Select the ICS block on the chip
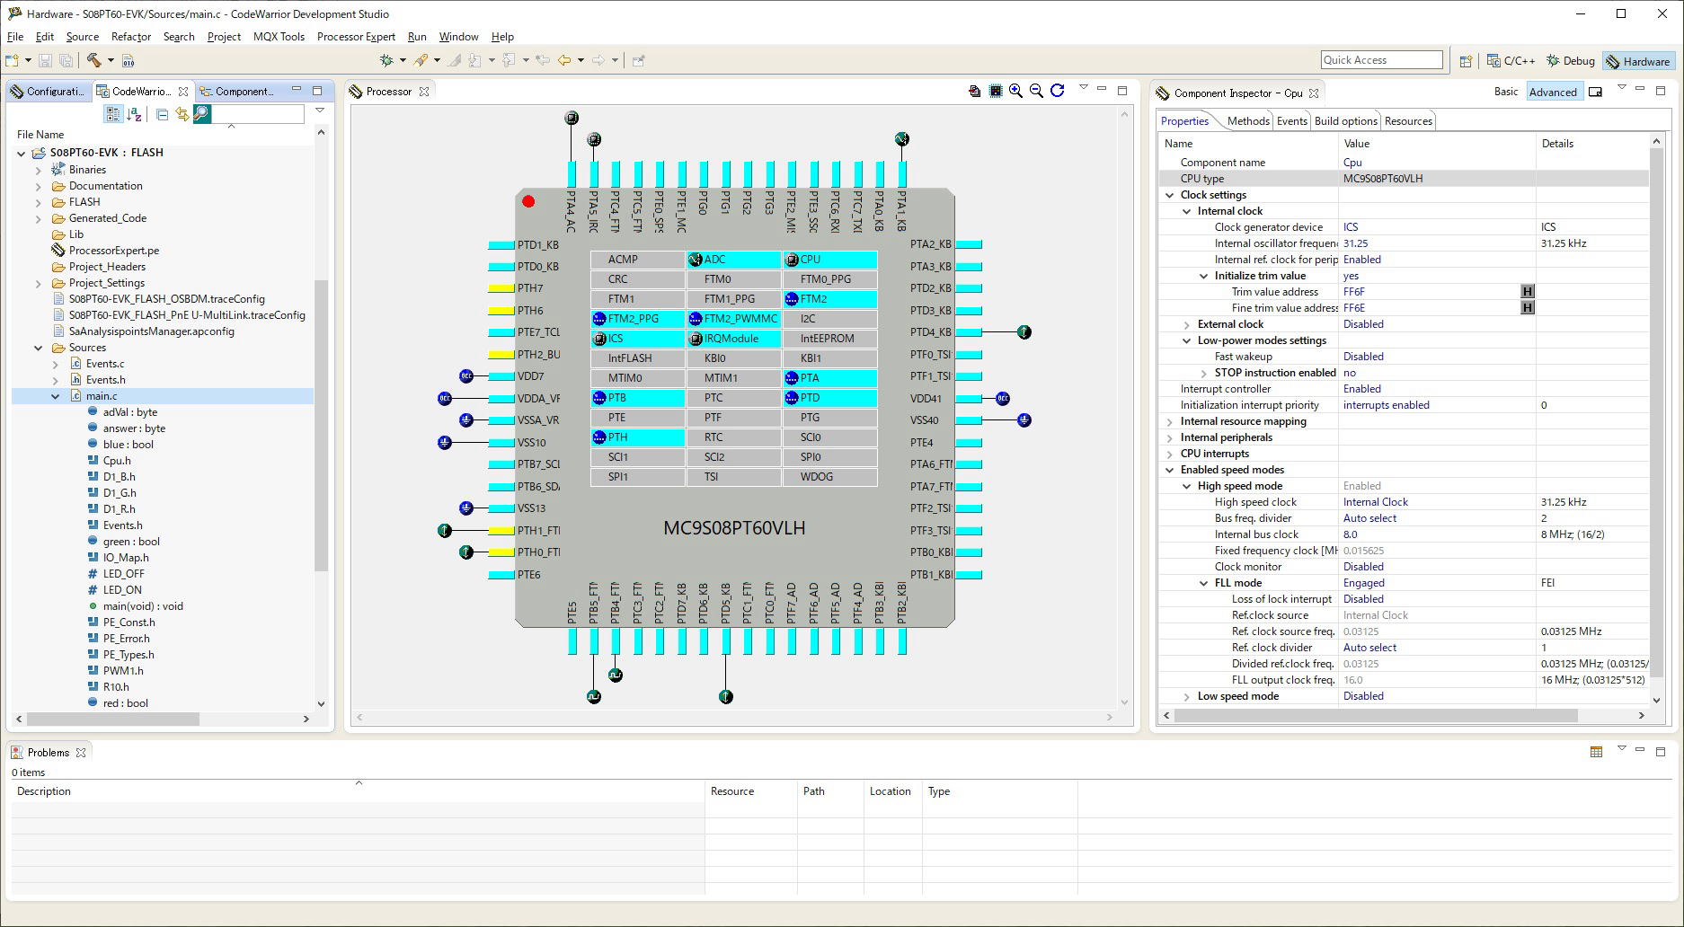Screen dimensions: 1684x927 click(x=637, y=339)
